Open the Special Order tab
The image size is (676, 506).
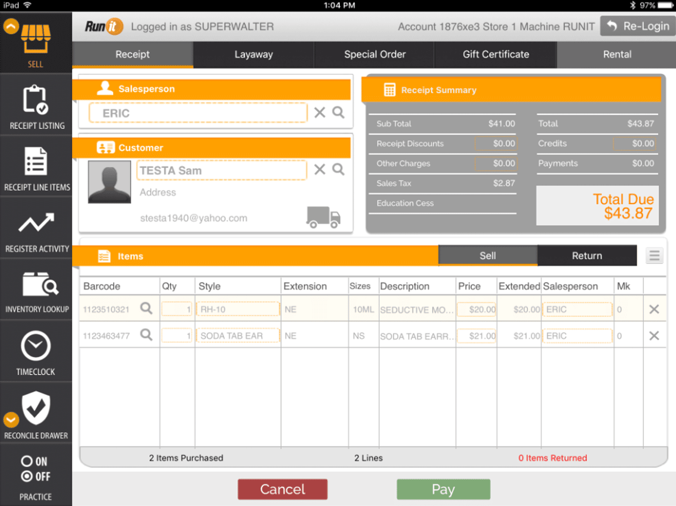point(375,55)
